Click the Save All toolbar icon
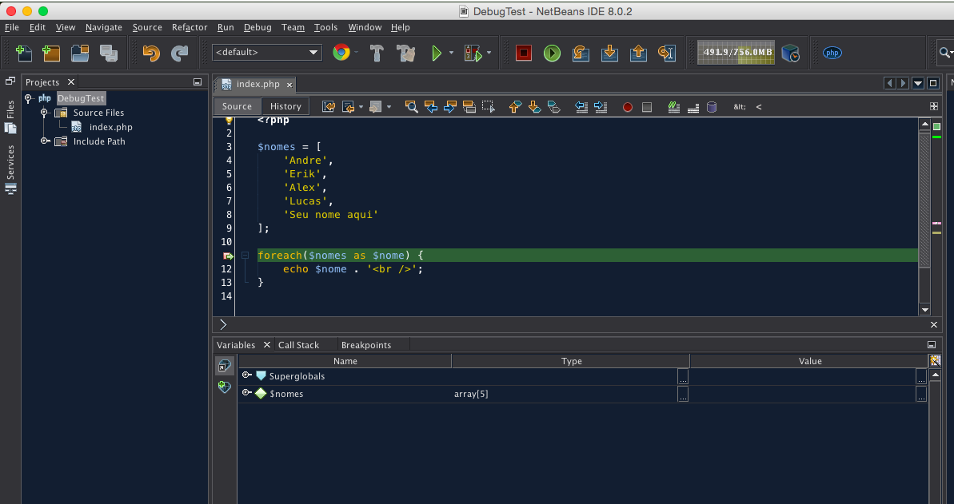954x504 pixels. pos(109,53)
